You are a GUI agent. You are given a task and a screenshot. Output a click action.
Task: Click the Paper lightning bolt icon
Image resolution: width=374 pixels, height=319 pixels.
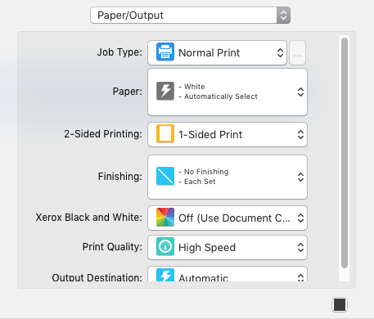click(x=165, y=91)
